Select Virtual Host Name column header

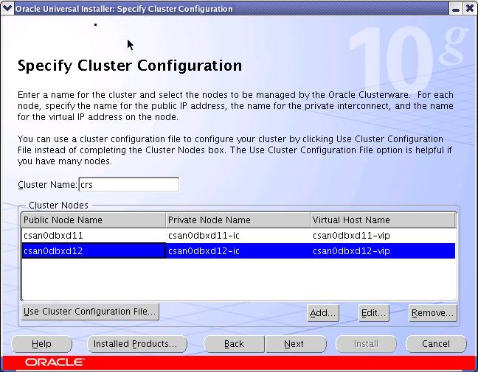click(383, 220)
